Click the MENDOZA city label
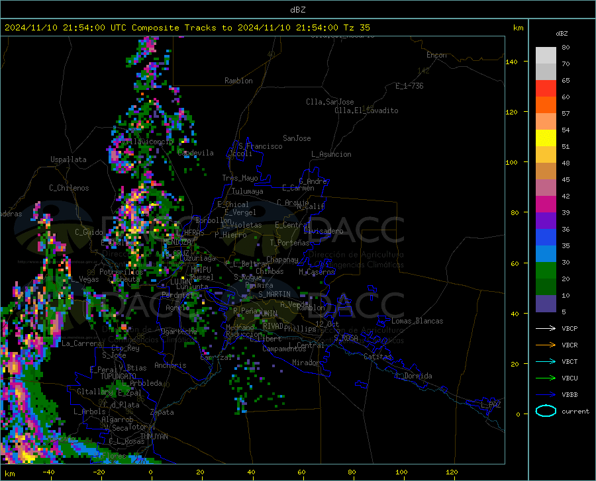Image resolution: width=596 pixels, height=481 pixels. click(x=177, y=242)
